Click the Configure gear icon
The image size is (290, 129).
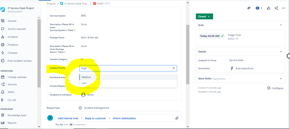click(269, 88)
